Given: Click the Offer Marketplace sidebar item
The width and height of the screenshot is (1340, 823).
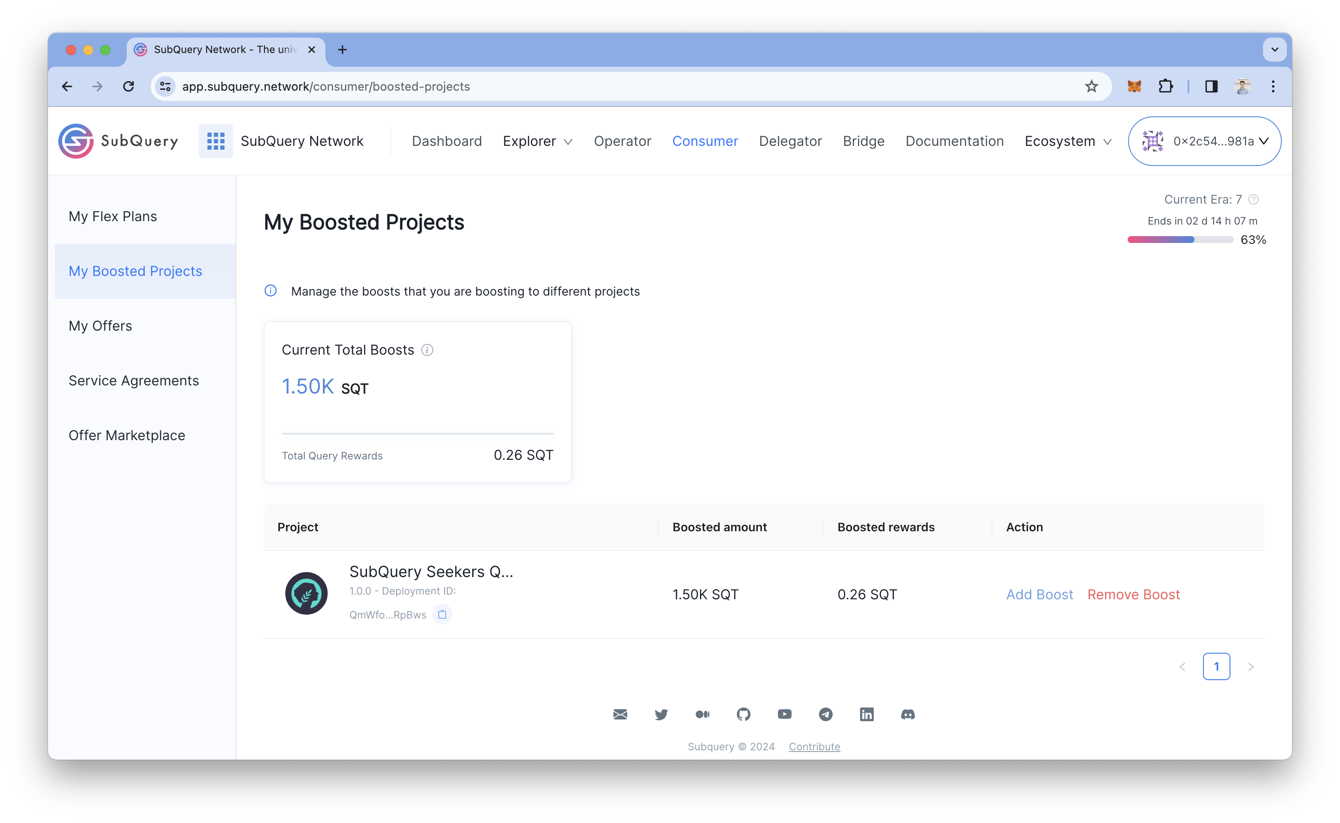Looking at the screenshot, I should point(127,435).
